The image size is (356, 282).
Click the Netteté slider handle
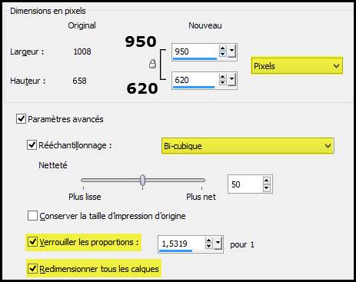(143, 181)
